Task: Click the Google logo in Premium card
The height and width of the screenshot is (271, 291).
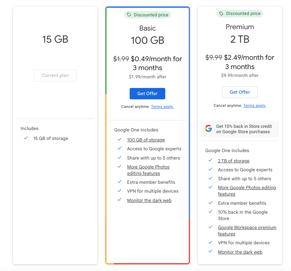Action: [x=208, y=129]
